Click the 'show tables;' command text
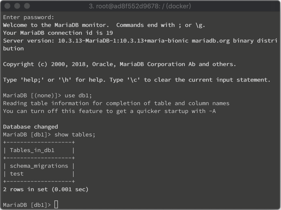 coord(75,135)
